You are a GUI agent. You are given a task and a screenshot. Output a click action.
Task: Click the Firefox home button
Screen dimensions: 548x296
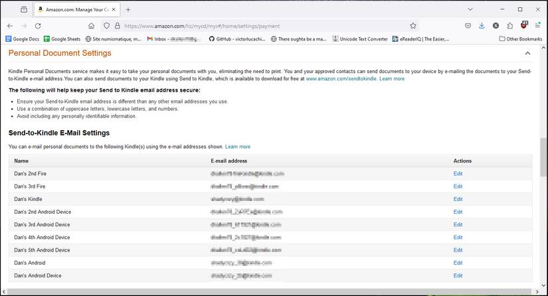click(91, 26)
